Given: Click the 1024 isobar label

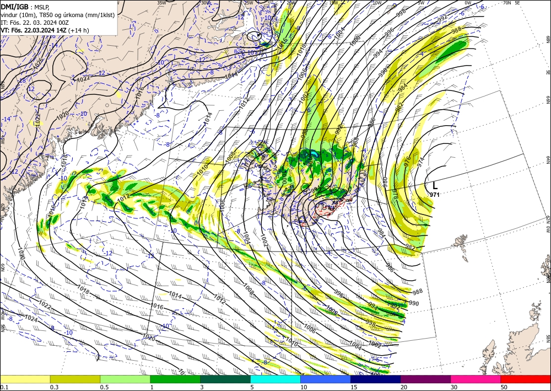Looking at the screenshot, I should (x=31, y=318).
